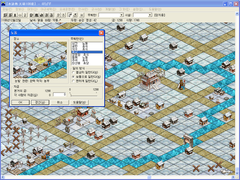Minimize the main game window
Image resolution: width=240 pixels, height=180 pixels.
click(225, 4)
